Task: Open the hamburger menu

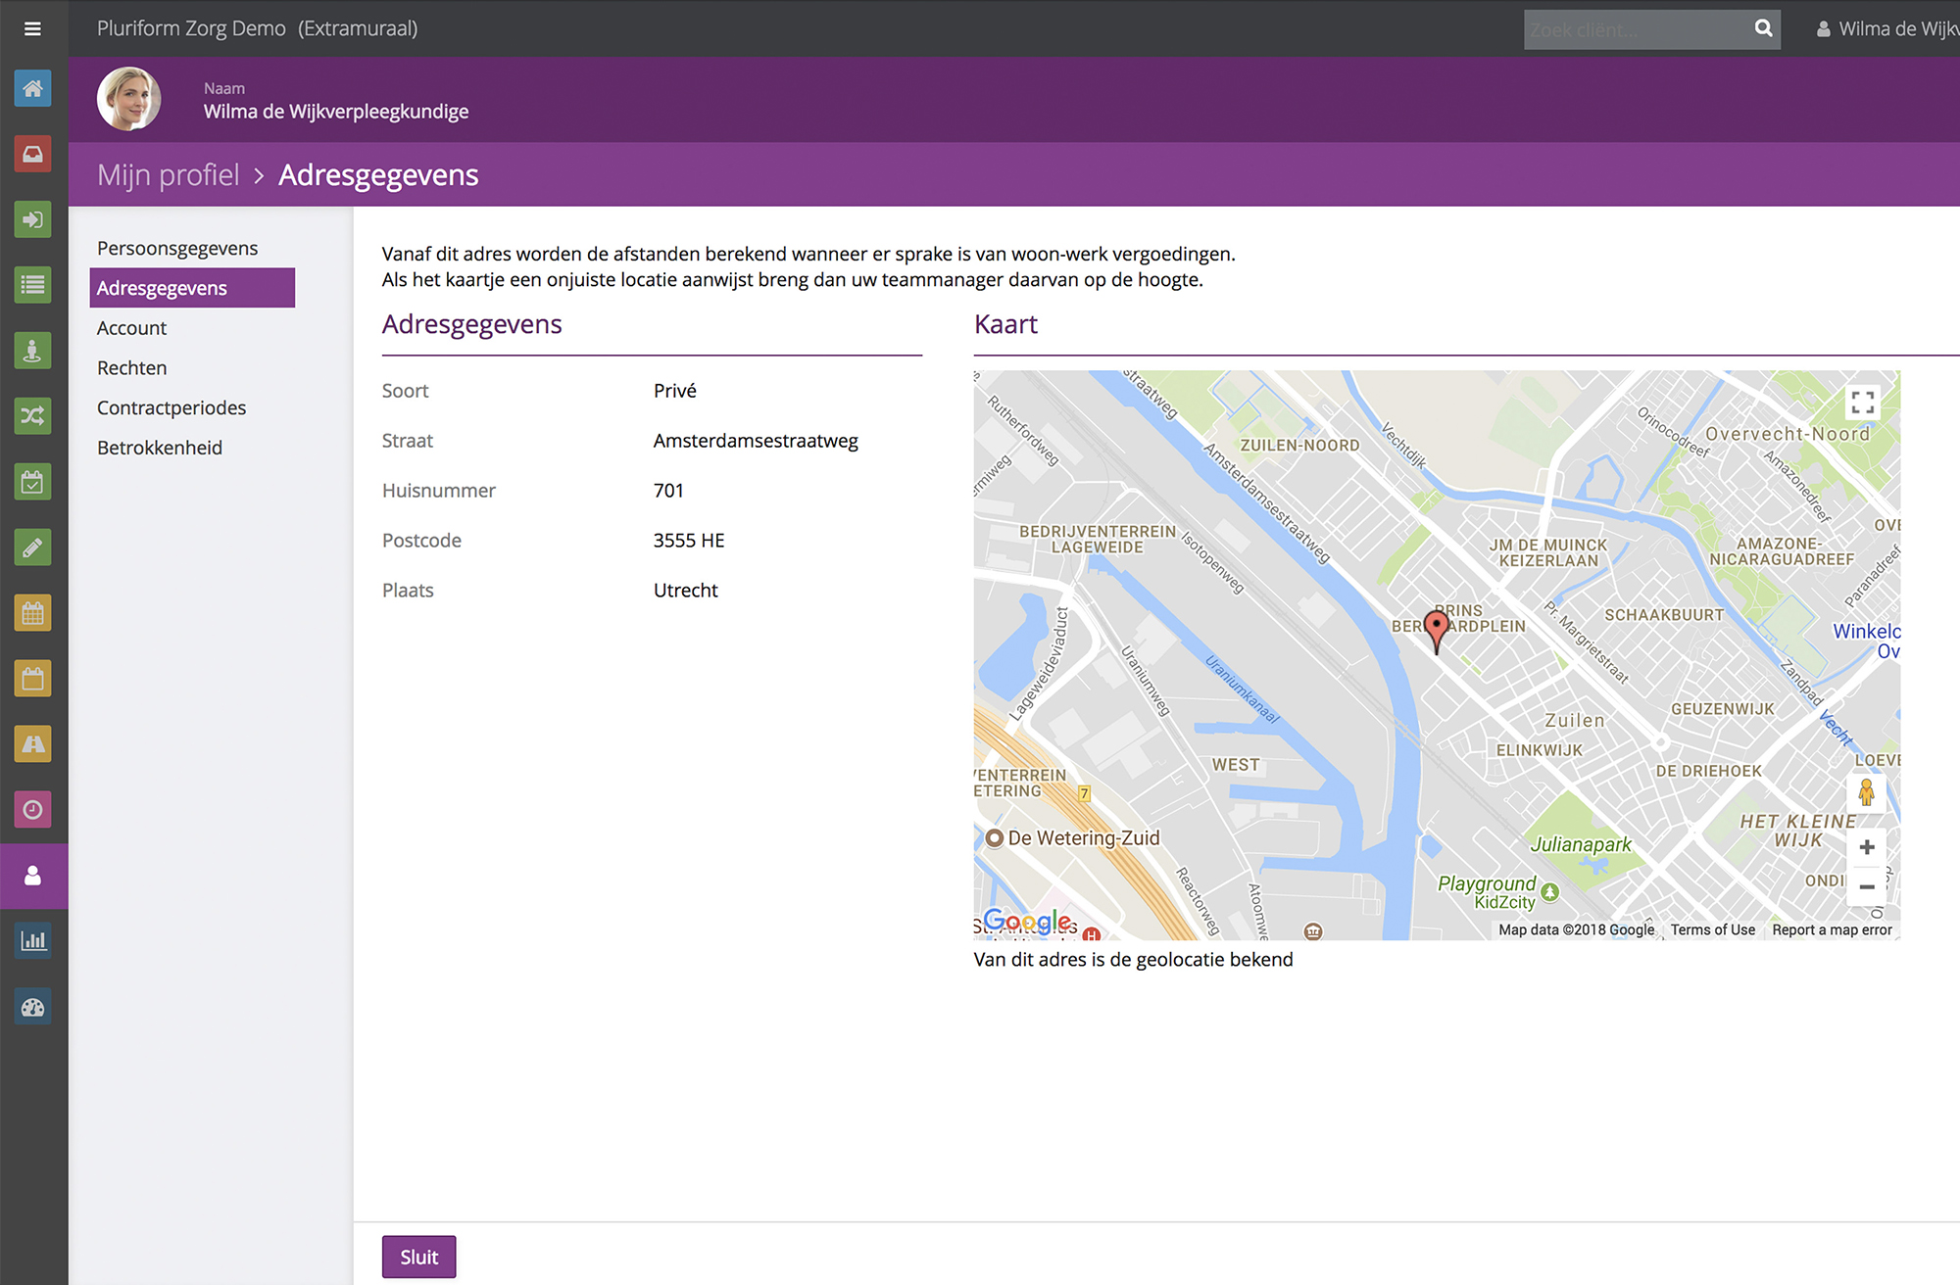Action: click(x=32, y=28)
